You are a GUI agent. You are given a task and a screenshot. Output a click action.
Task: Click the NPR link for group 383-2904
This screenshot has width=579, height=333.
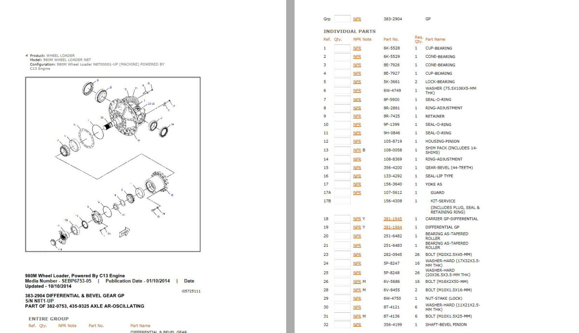(x=357, y=19)
